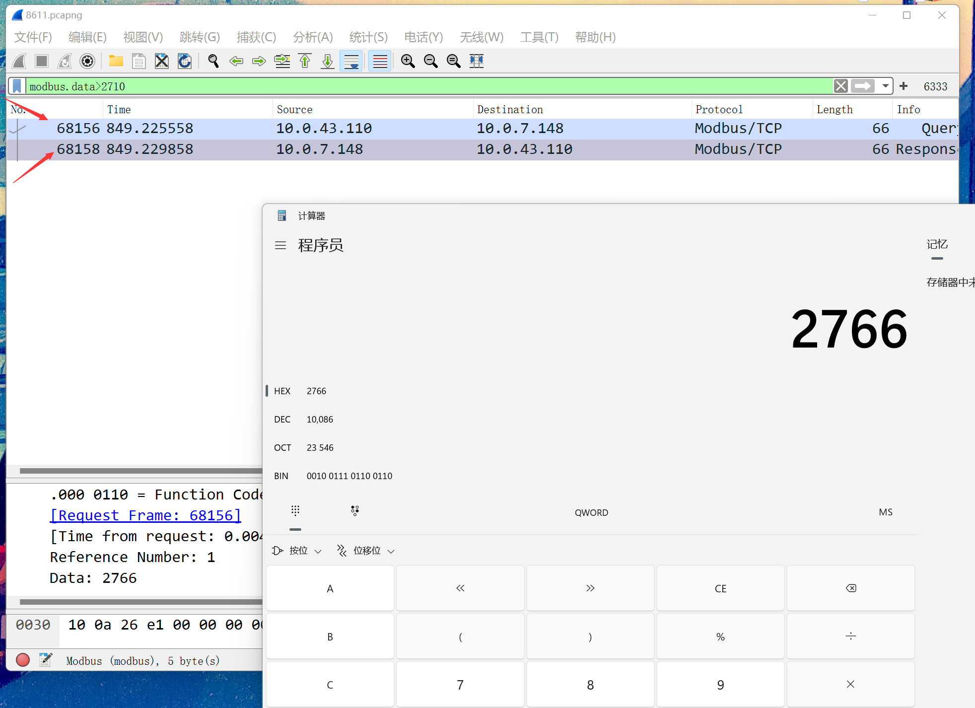Viewport: 975px width, 708px height.
Task: Toggle packet list colorization
Action: pyautogui.click(x=380, y=61)
